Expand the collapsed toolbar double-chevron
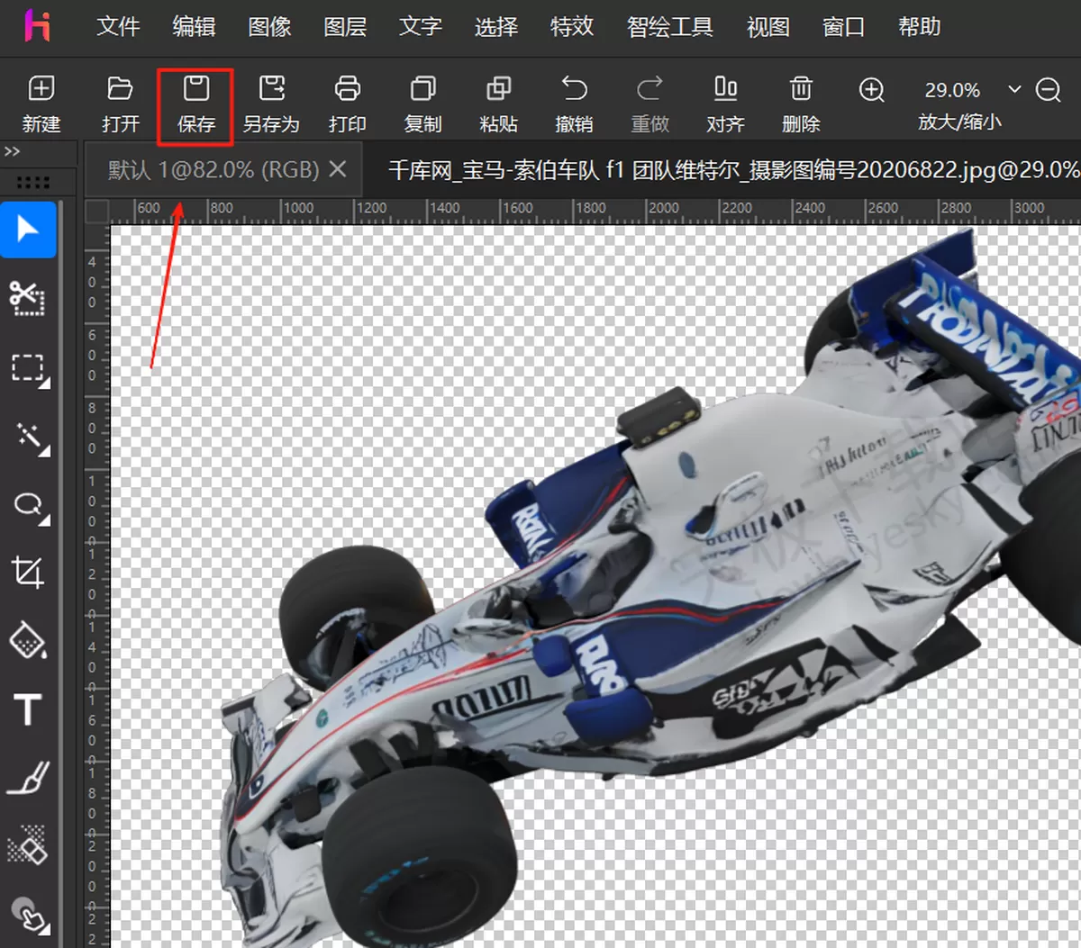 point(12,151)
